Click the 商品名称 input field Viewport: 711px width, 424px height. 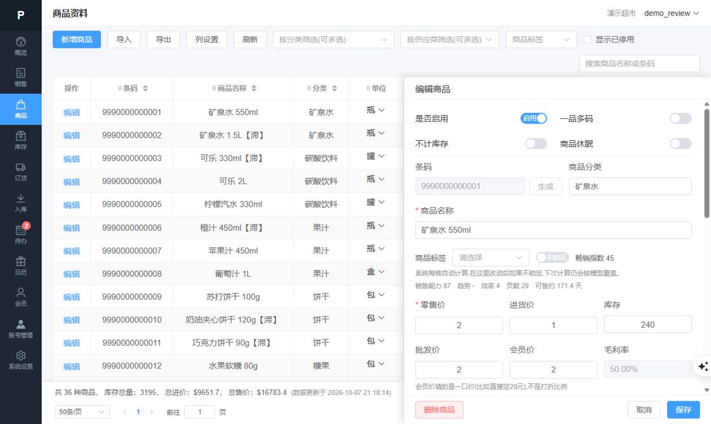pyautogui.click(x=553, y=230)
